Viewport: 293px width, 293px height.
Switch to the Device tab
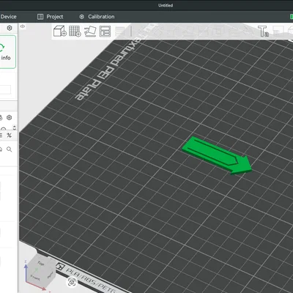pyautogui.click(x=8, y=17)
